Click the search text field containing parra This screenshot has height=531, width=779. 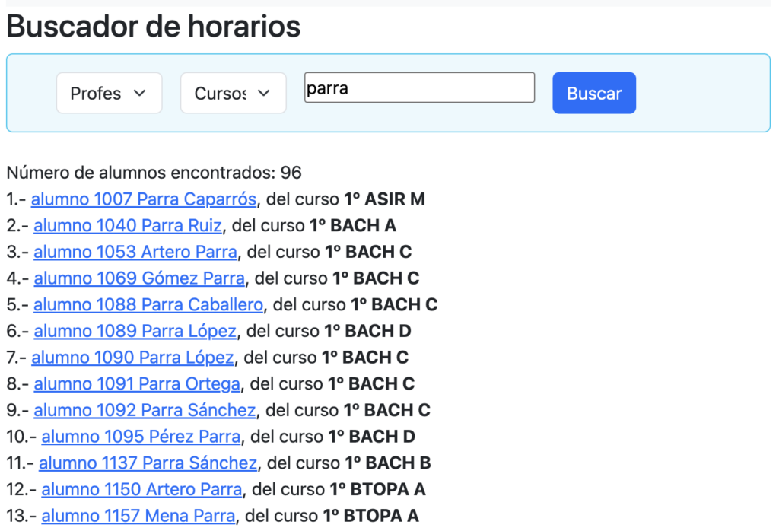pos(419,87)
